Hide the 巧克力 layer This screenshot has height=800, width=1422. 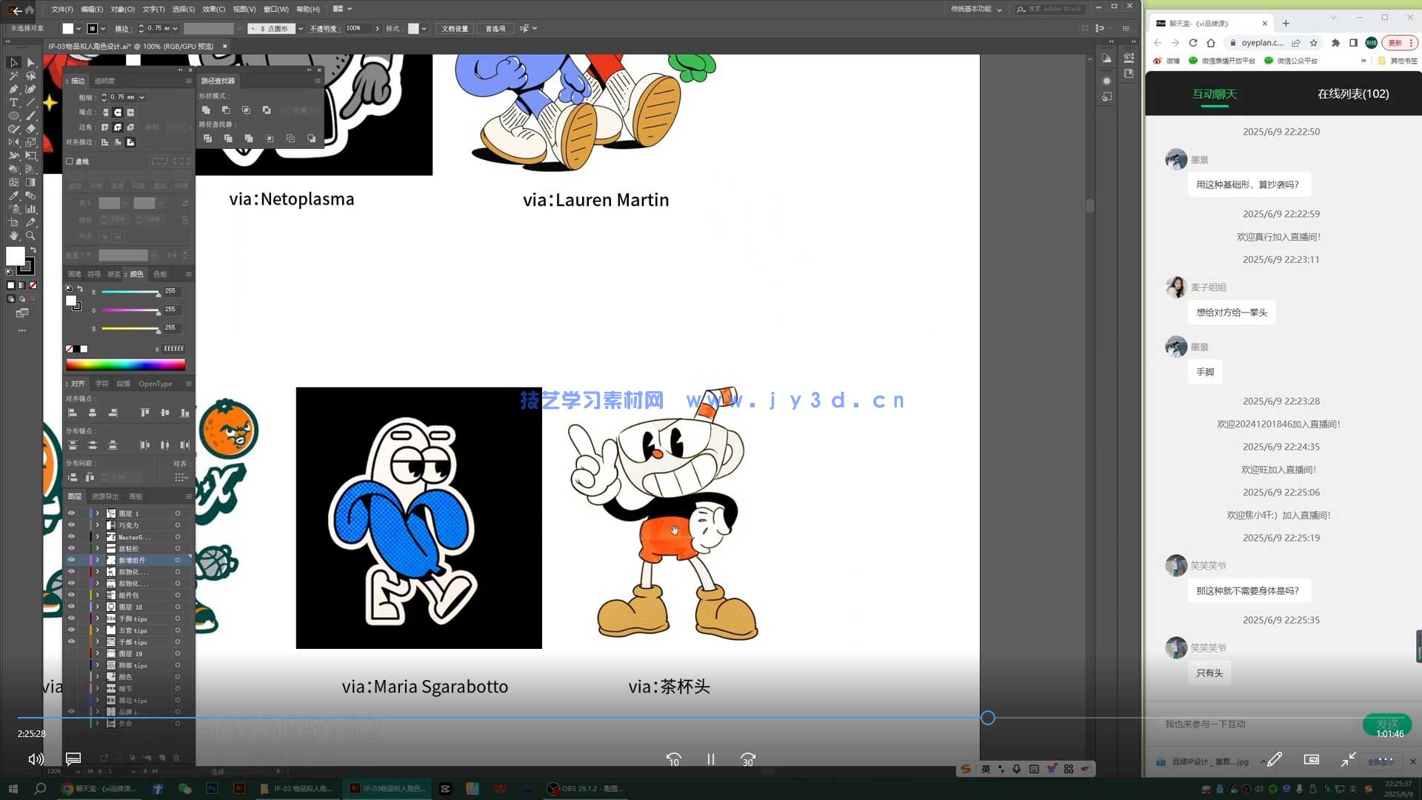click(x=71, y=524)
